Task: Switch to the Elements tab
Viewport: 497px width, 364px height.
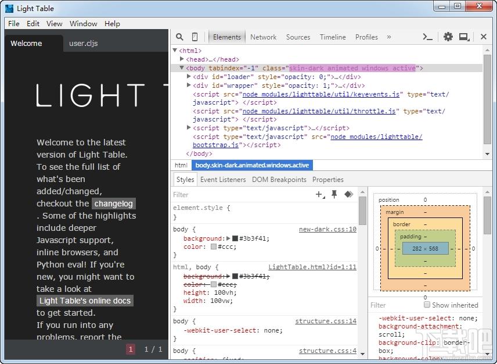Action: [227, 37]
